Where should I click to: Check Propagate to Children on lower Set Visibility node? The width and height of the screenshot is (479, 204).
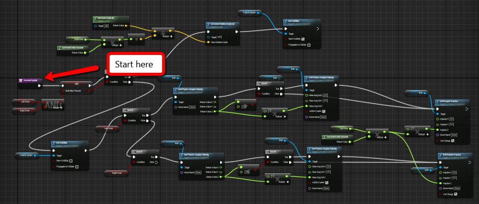tap(77, 166)
